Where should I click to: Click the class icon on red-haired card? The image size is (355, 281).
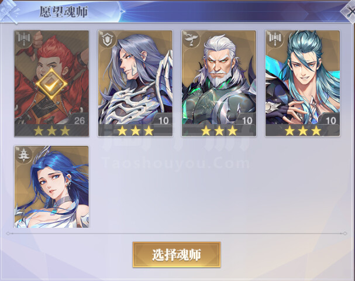[24, 39]
